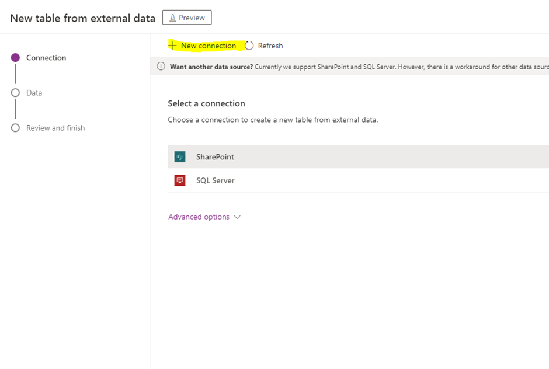The height and width of the screenshot is (369, 549).
Task: Choose the SQL Server connection
Action: click(350, 180)
